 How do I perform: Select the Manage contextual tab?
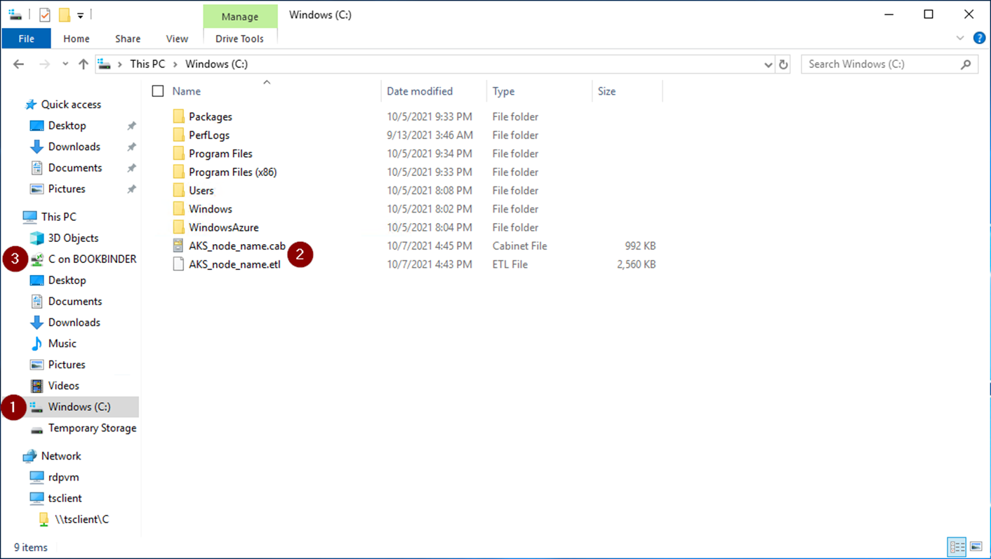(x=240, y=16)
